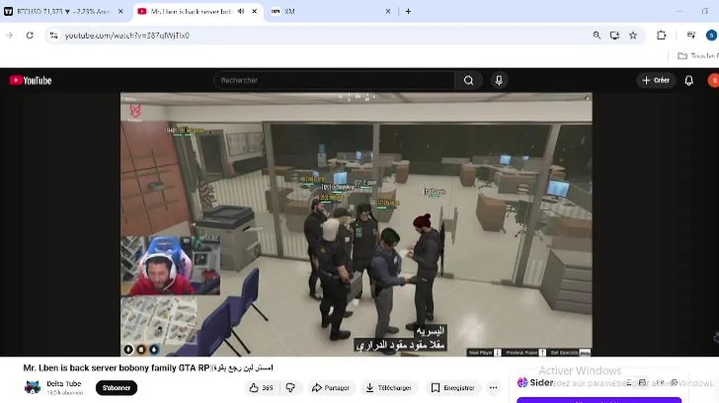Click the YouTube logo home link

31,81
